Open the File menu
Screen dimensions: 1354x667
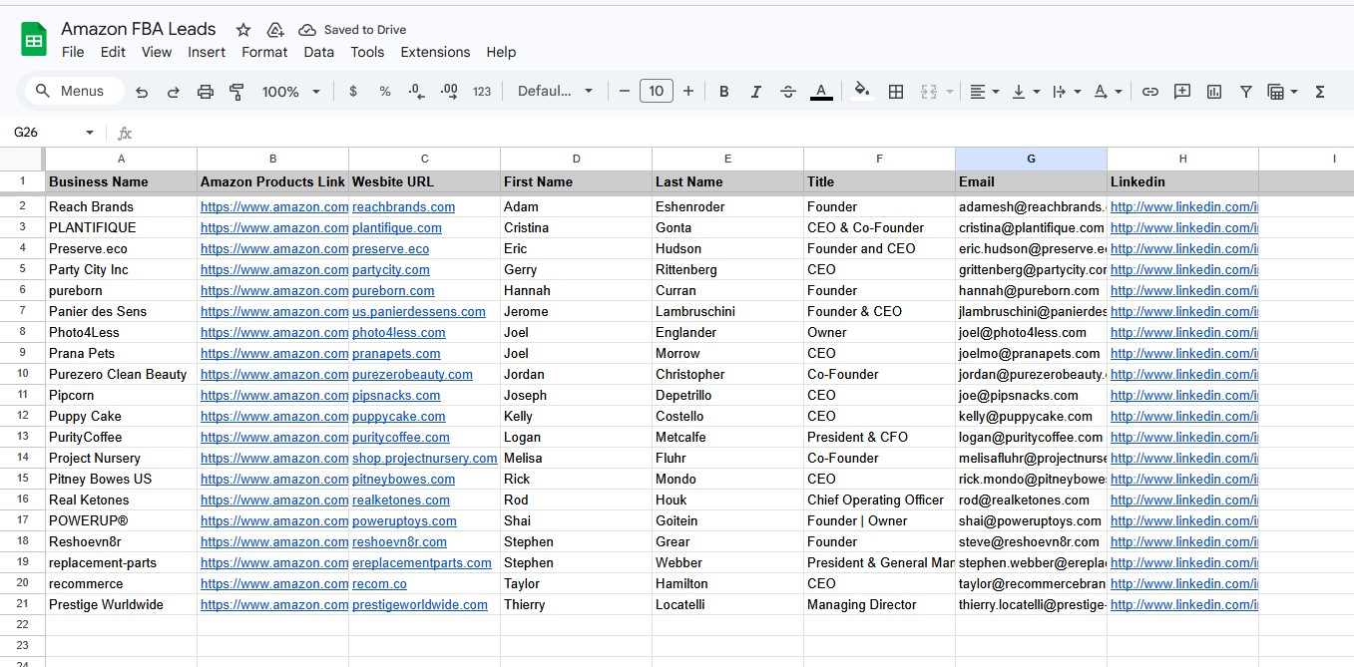(x=73, y=52)
